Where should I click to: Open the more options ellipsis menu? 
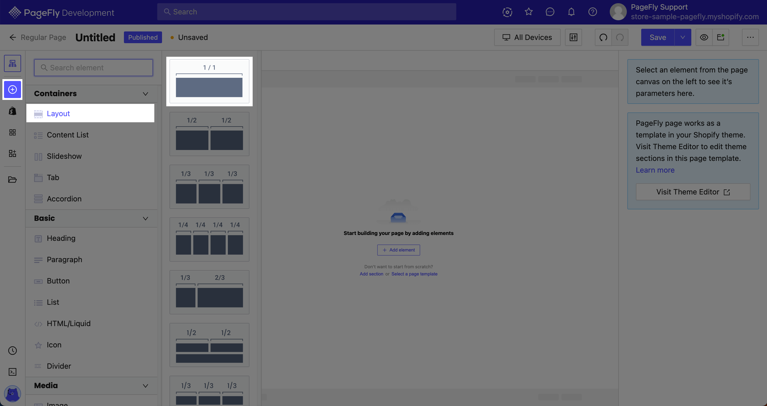point(750,37)
